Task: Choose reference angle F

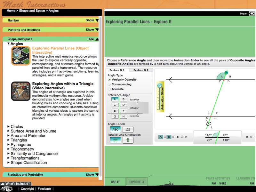Action: 124,111
